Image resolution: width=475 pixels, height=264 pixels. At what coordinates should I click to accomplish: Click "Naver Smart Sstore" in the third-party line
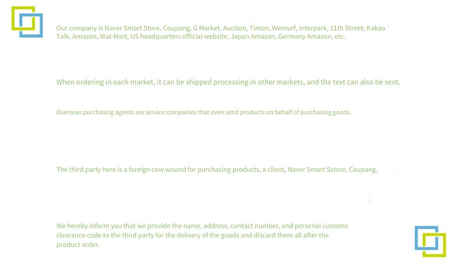point(316,169)
